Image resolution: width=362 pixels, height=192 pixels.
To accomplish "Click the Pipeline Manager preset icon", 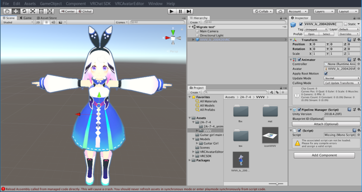I will coord(354,109).
